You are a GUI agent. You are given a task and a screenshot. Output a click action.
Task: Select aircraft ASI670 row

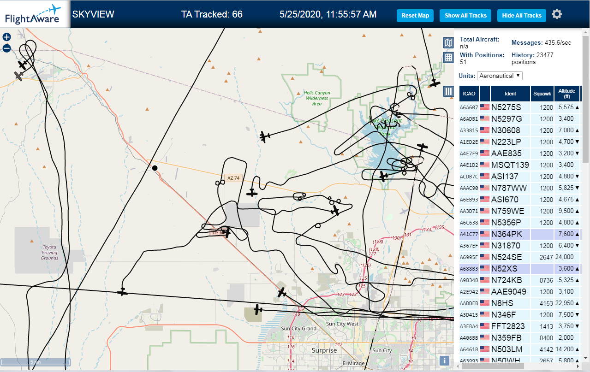[x=520, y=200]
